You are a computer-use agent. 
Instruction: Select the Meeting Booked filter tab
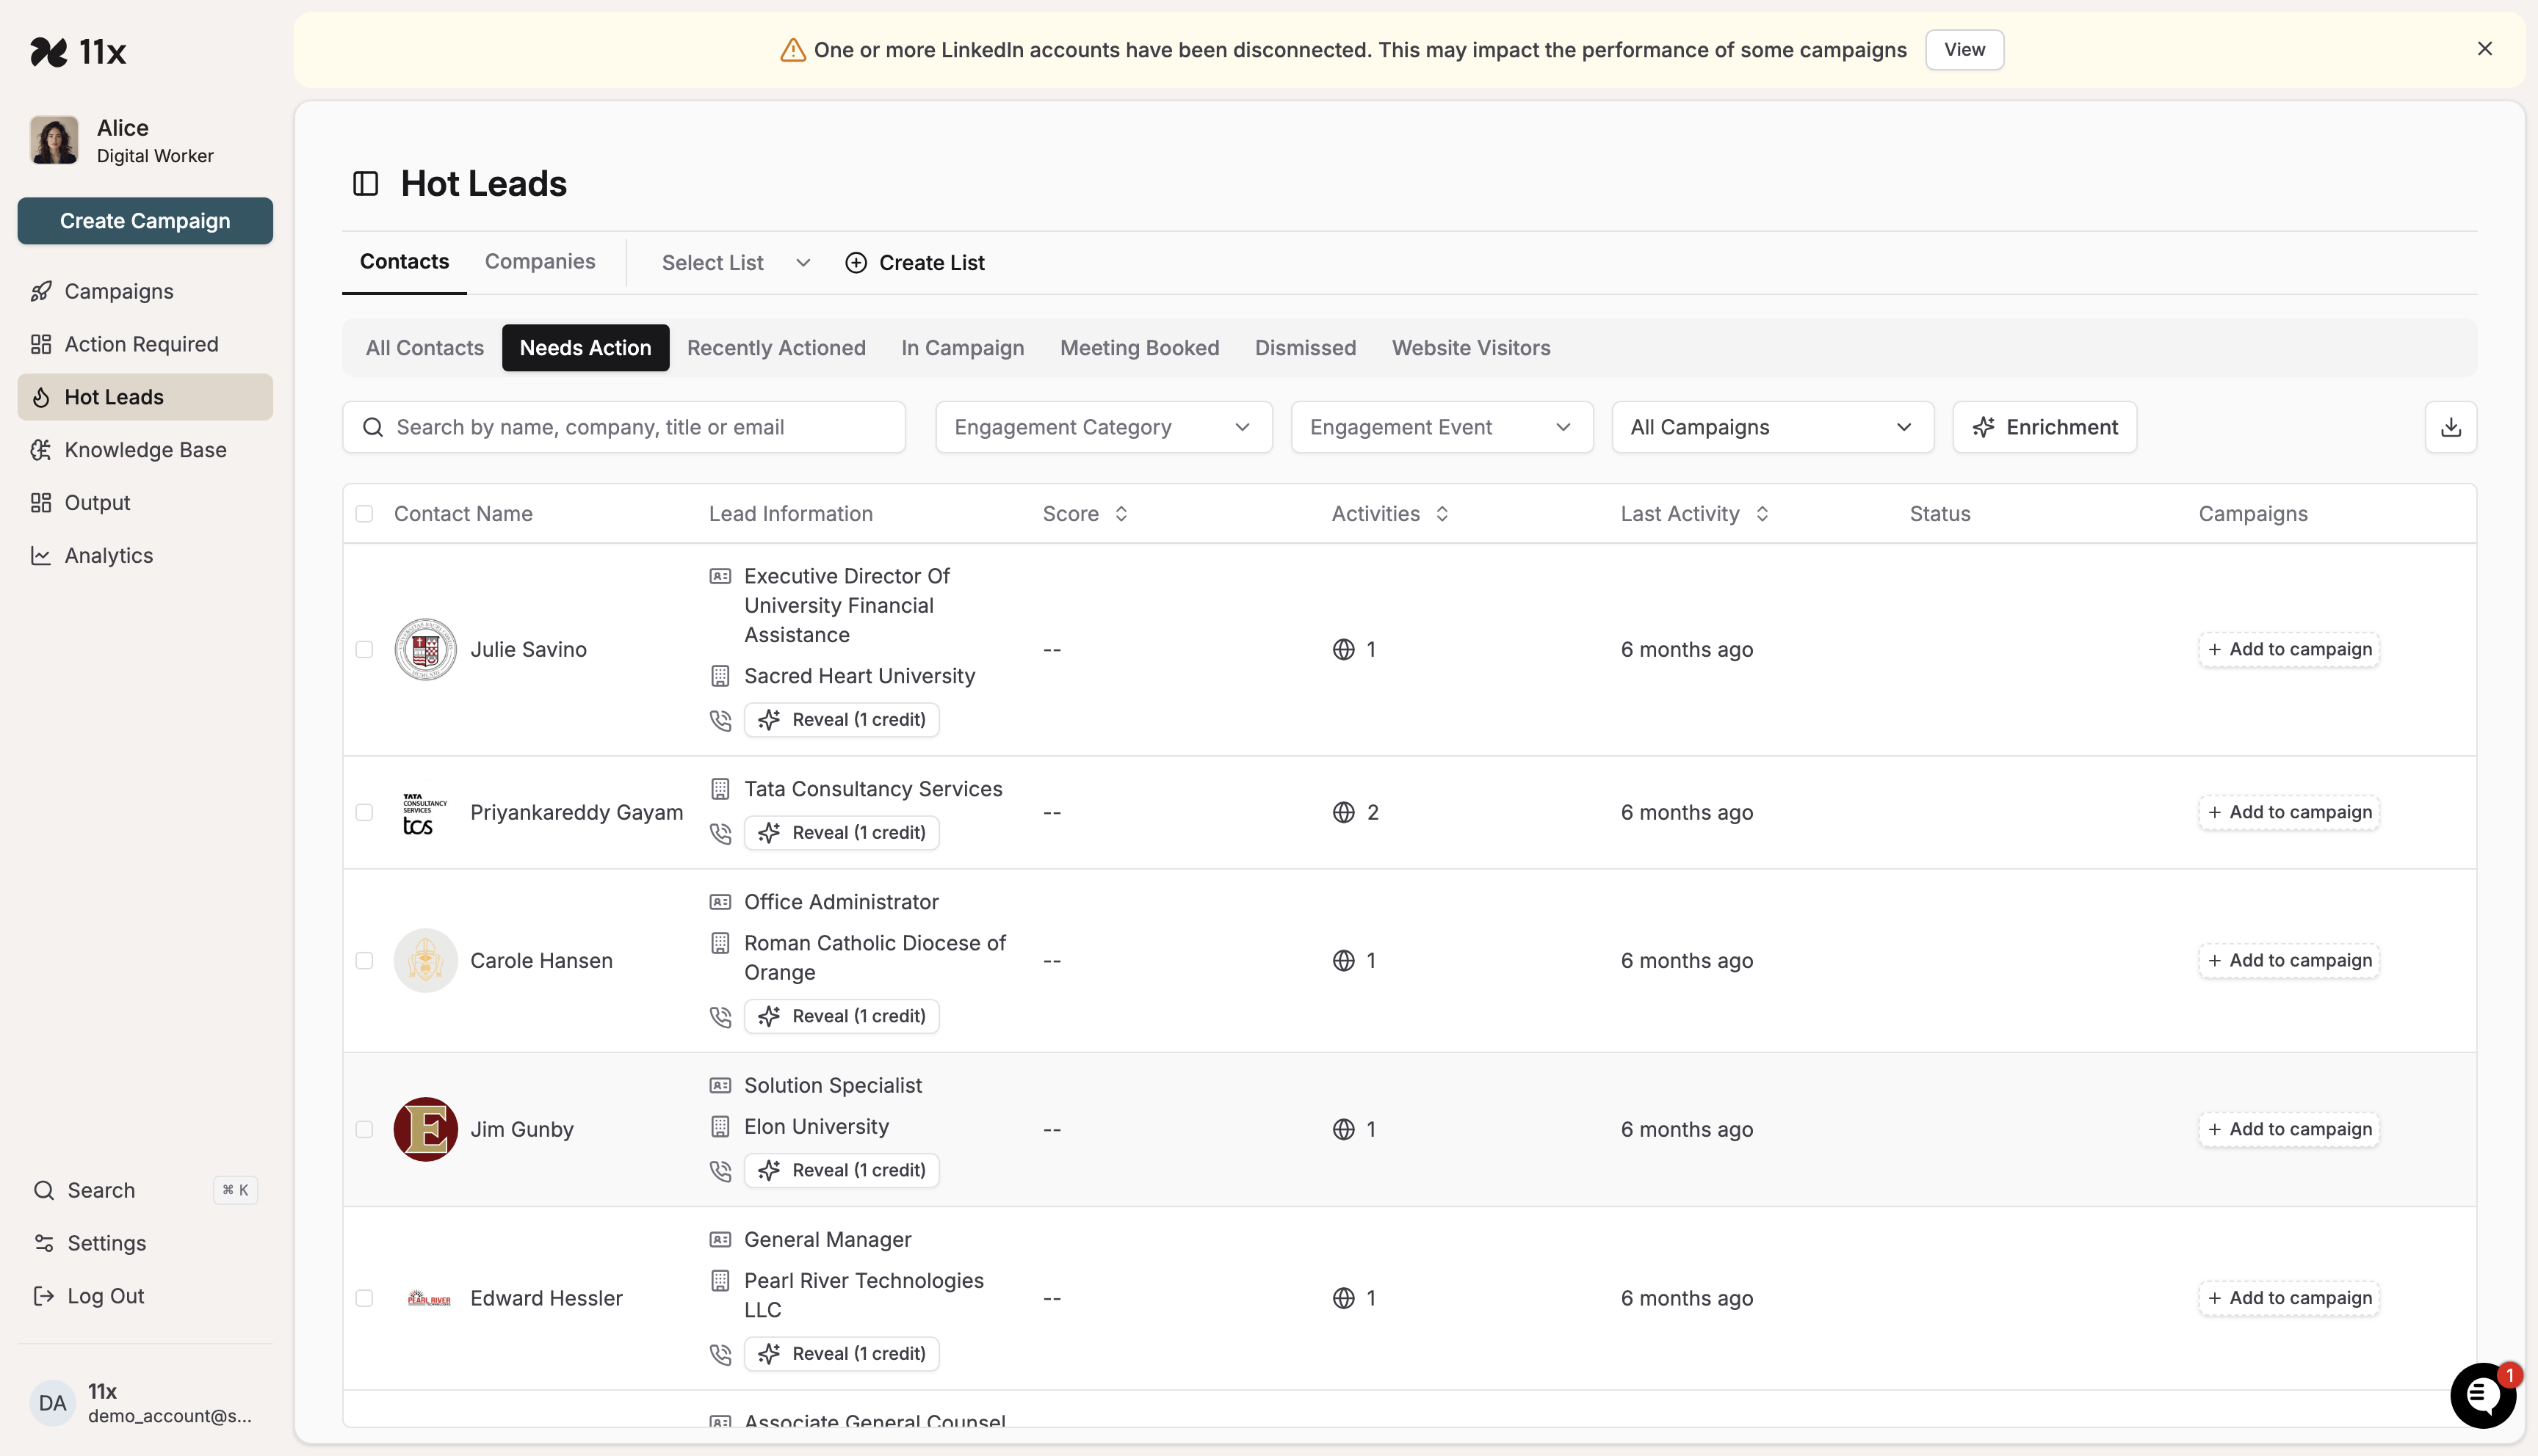point(1140,348)
